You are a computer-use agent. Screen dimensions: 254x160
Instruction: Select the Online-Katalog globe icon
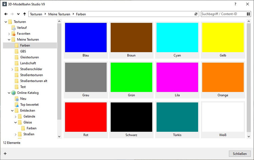pos(14,93)
